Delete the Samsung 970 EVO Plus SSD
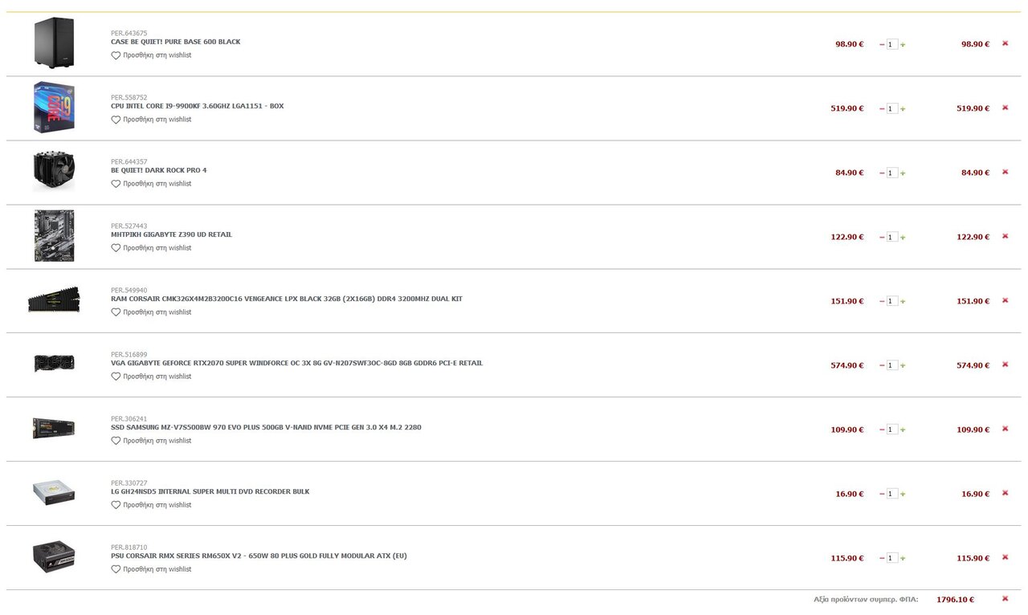Viewport: 1028px width, 615px height. [x=1005, y=429]
